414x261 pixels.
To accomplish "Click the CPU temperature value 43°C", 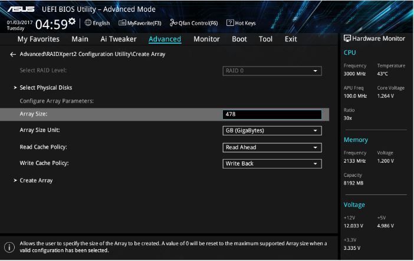I will [x=383, y=74].
